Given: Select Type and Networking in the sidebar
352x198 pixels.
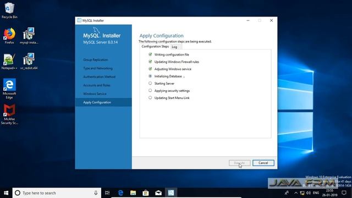Looking at the screenshot, I should (98, 68).
